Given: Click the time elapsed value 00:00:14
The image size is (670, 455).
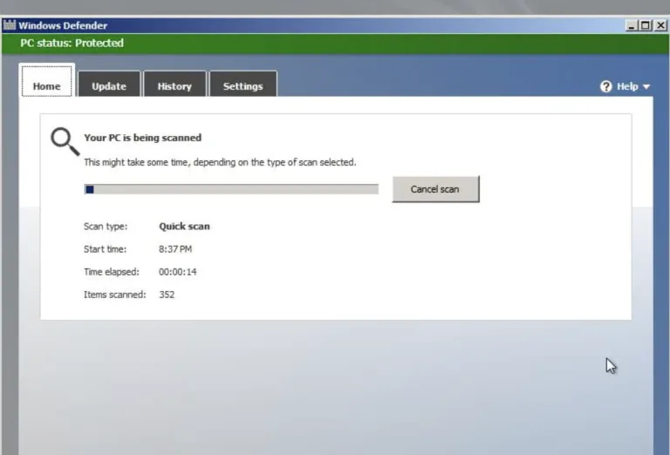Looking at the screenshot, I should coord(178,272).
